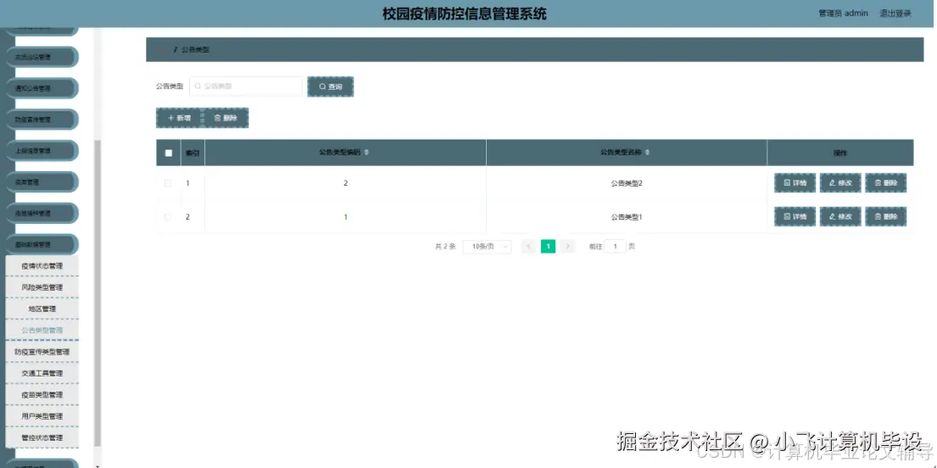
Task: Click the bulk 删除 button above table
Action: [226, 118]
